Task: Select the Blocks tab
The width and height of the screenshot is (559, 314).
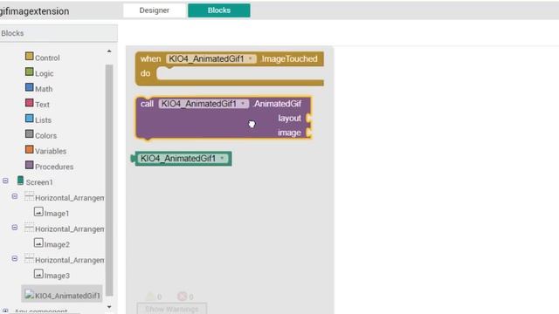Action: 219,10
